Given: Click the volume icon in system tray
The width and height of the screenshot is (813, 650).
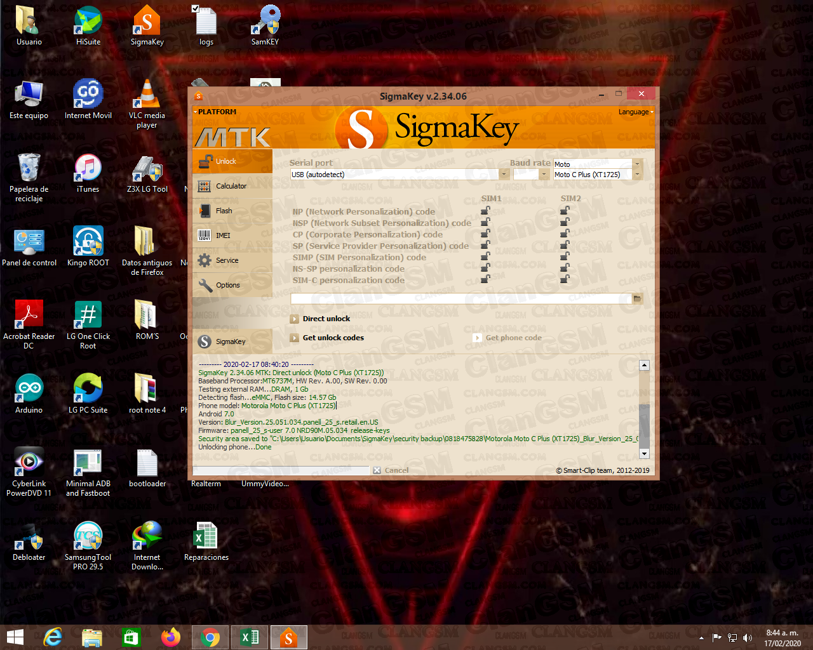Looking at the screenshot, I should (x=748, y=638).
